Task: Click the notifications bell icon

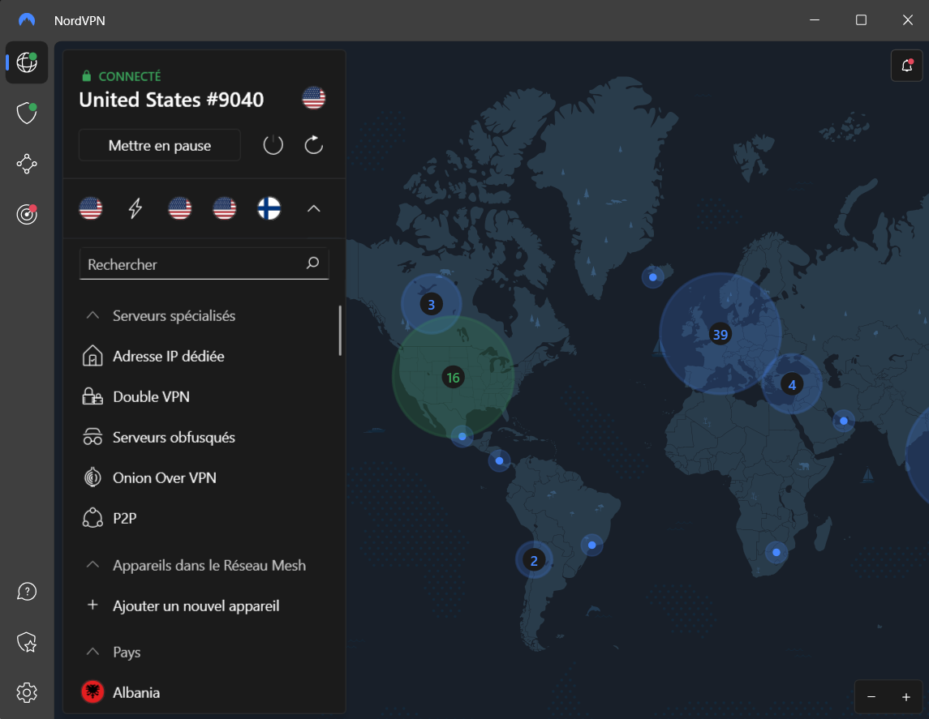Action: pyautogui.click(x=906, y=66)
